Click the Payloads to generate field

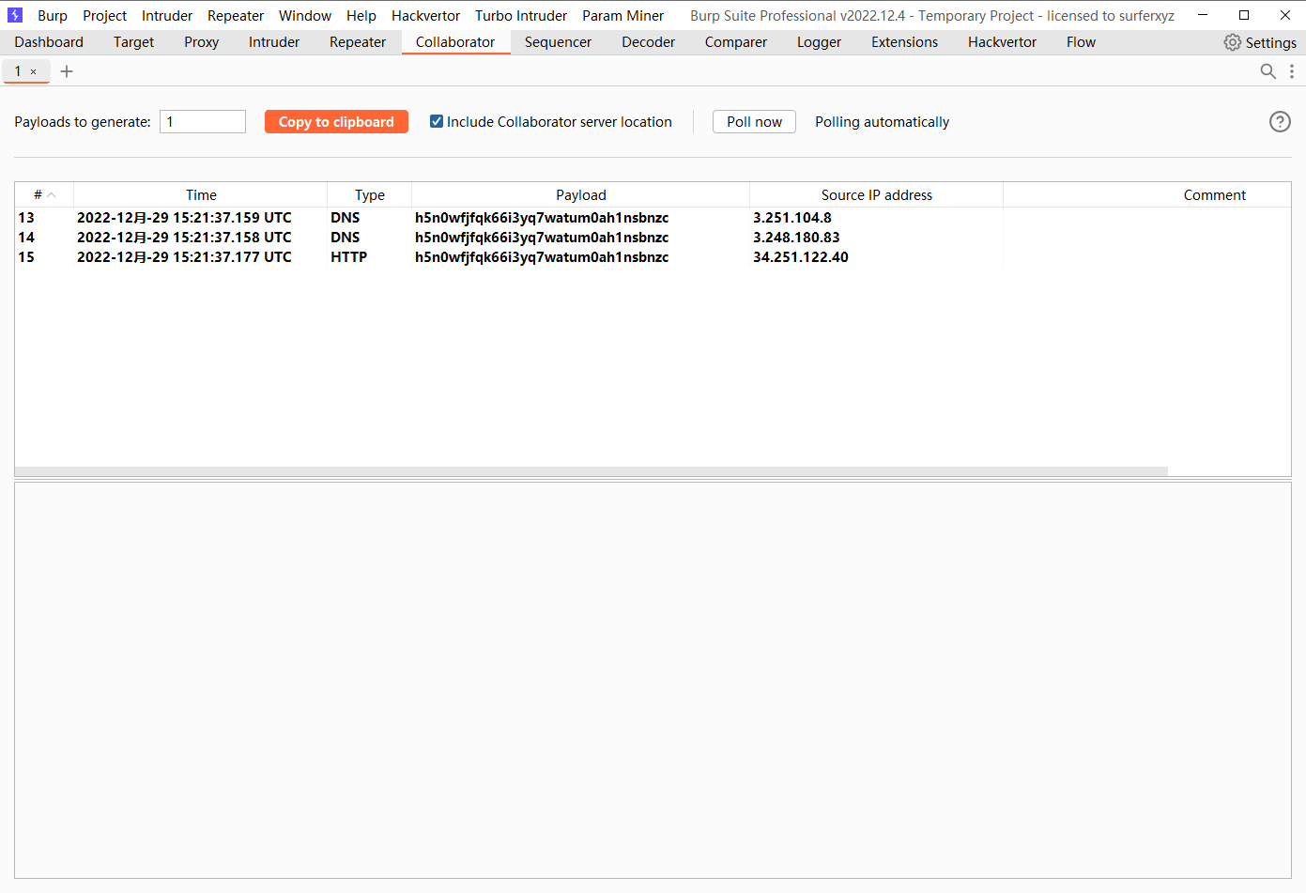click(x=202, y=121)
